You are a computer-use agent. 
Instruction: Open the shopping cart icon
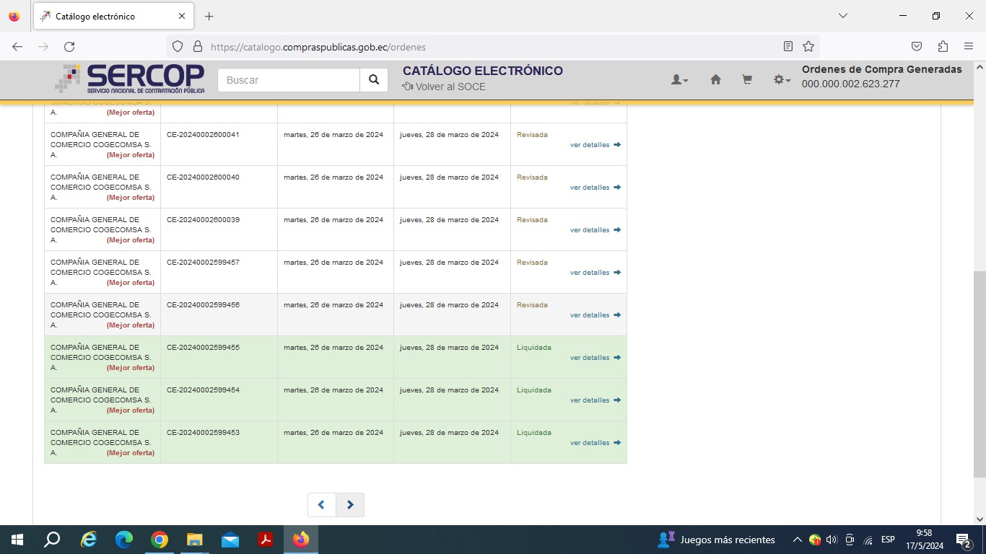747,80
